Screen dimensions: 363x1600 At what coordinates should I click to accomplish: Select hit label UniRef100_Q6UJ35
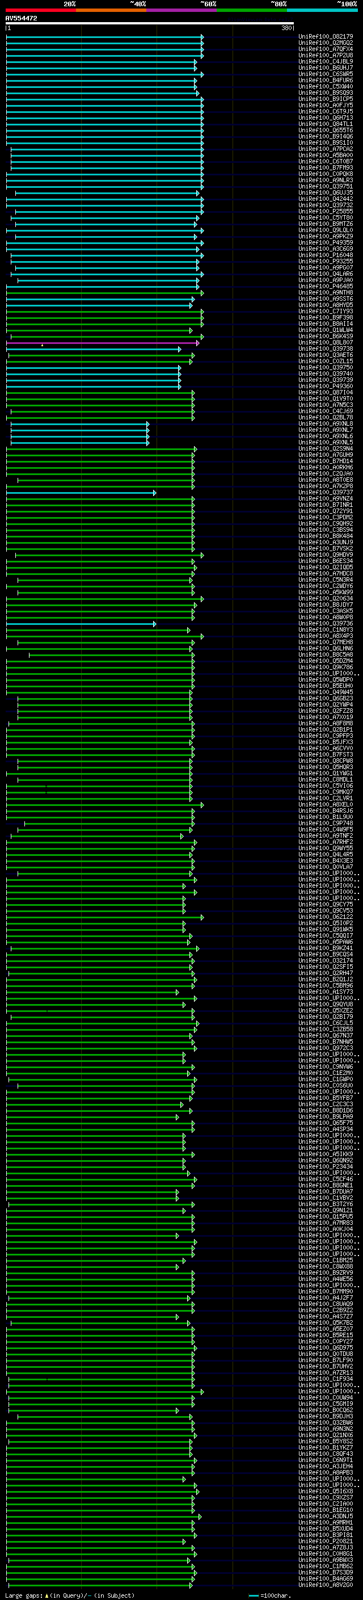pos(326,192)
